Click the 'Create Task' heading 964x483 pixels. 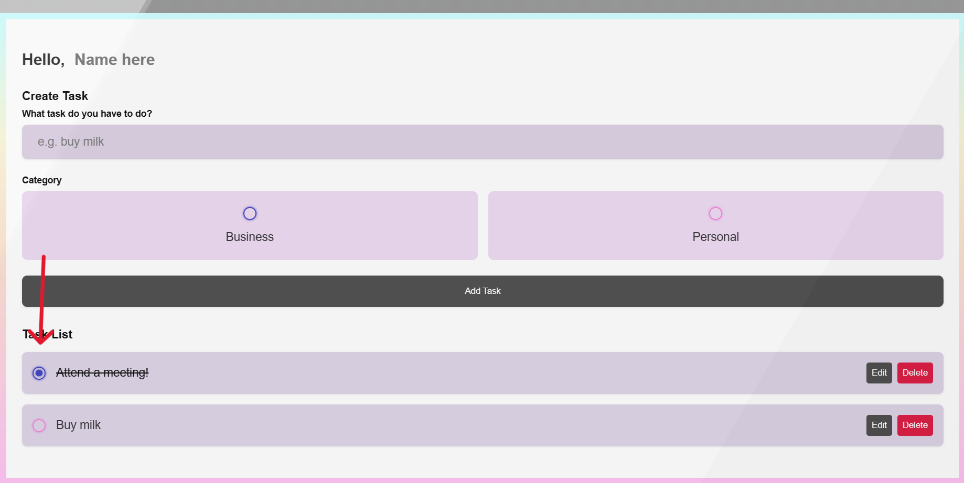(x=55, y=95)
